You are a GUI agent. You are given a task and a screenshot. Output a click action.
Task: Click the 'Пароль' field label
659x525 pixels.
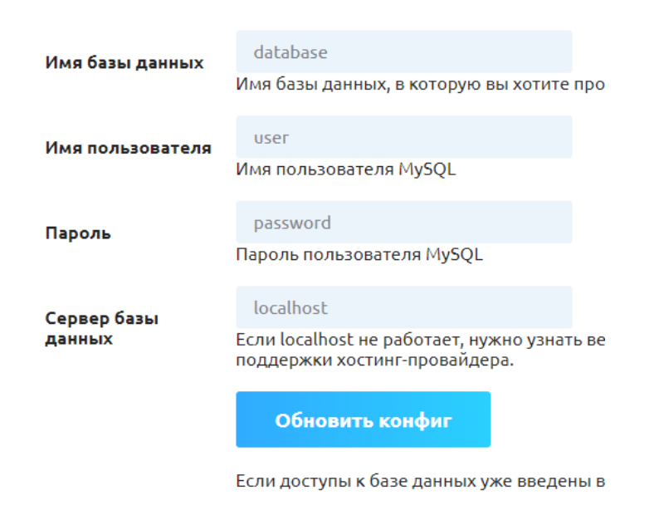(x=78, y=233)
